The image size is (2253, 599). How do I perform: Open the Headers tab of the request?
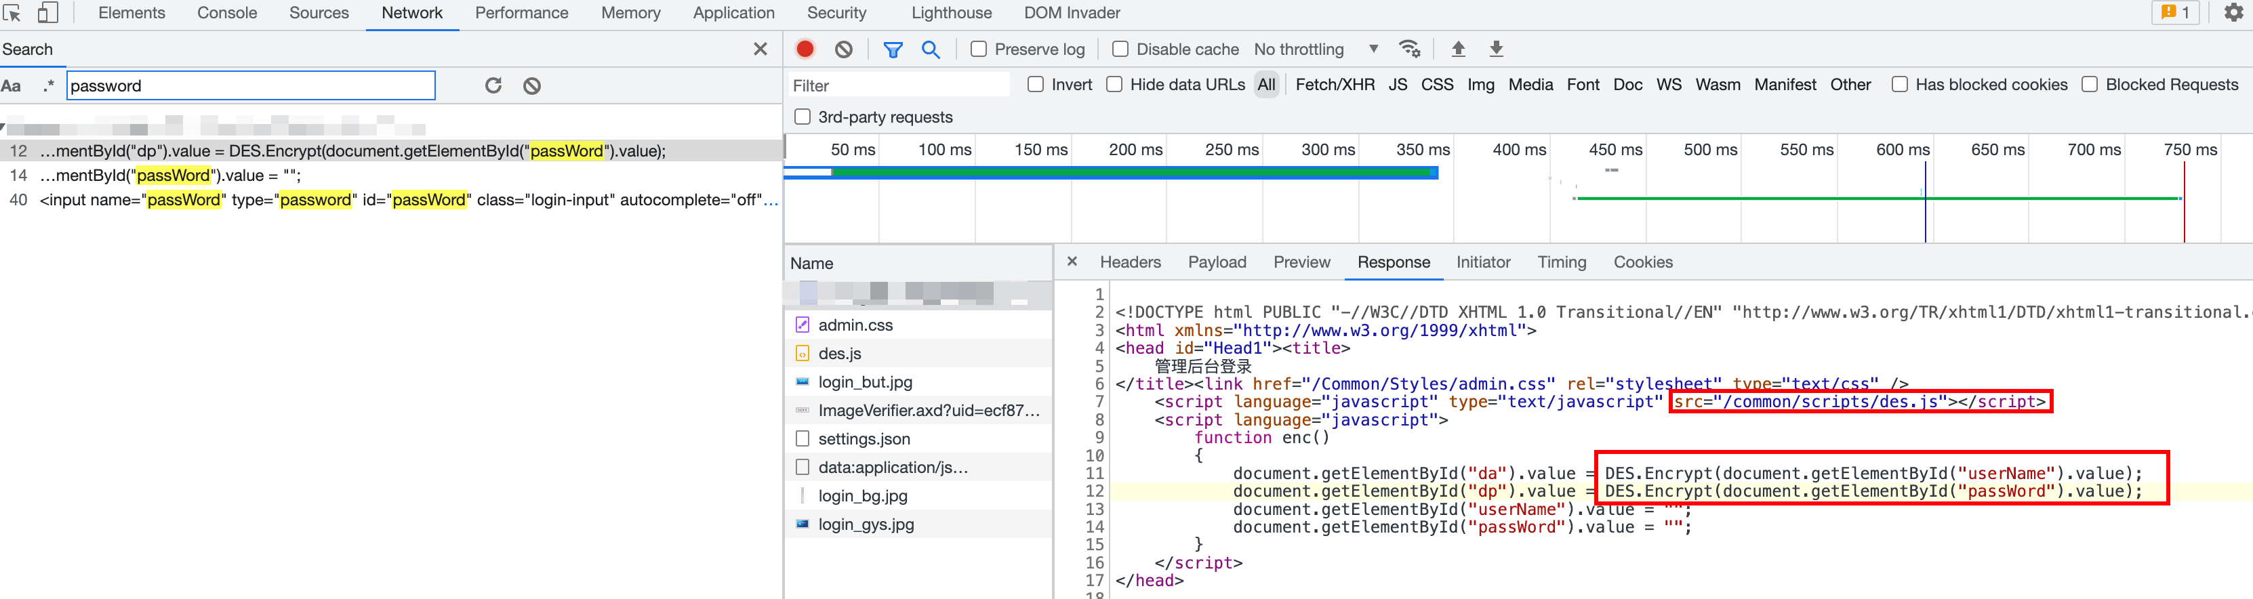pyautogui.click(x=1130, y=262)
